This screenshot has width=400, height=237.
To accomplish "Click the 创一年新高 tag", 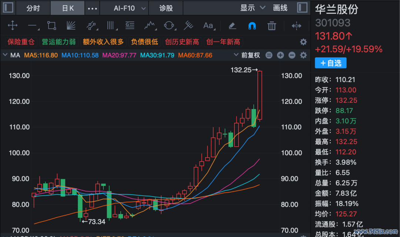I will click(x=223, y=42).
